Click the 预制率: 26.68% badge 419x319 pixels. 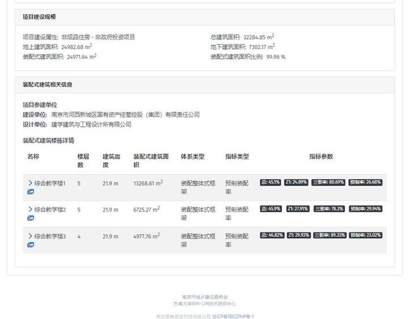[x=365, y=182]
